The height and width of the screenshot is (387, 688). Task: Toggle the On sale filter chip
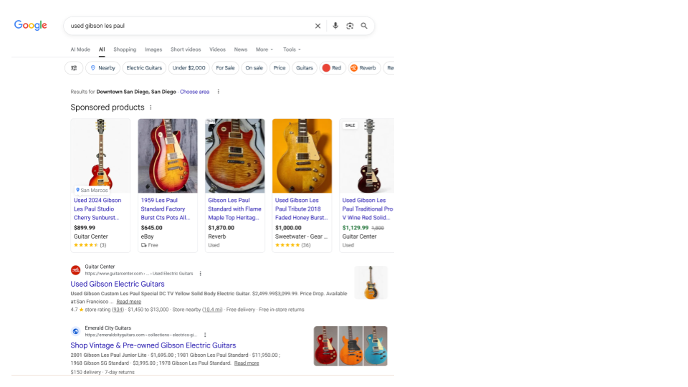point(254,68)
